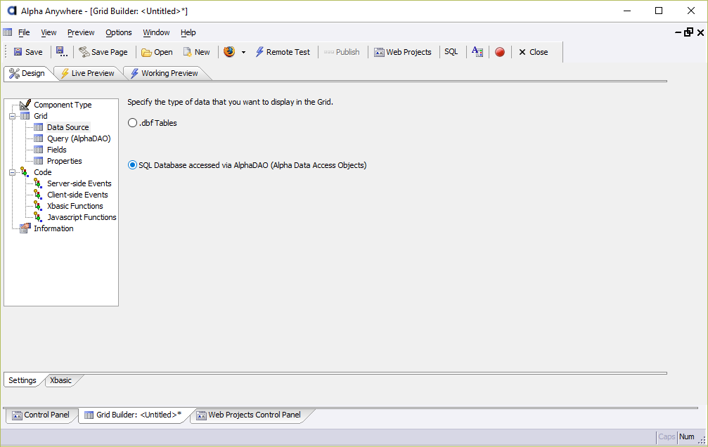Click the Publish toolbar button

point(342,52)
